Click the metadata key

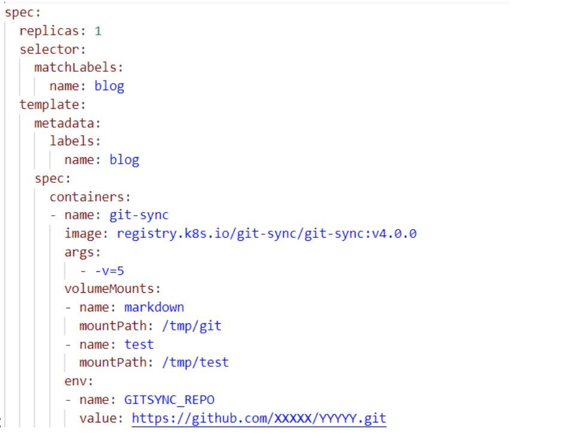point(66,123)
